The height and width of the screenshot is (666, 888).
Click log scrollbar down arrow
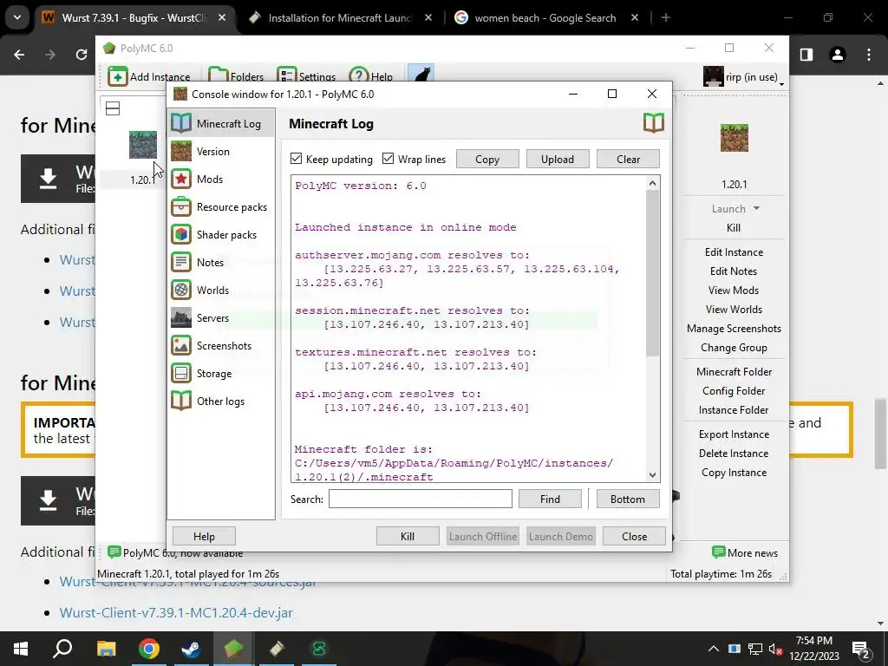652,475
